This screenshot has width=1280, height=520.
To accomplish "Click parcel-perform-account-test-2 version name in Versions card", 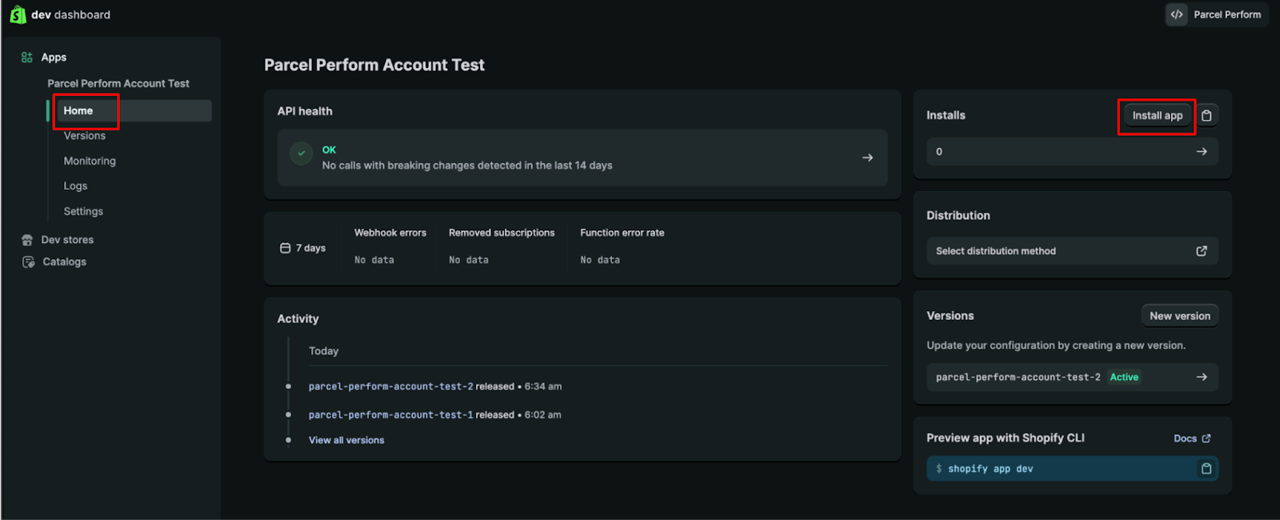I will pos(1018,377).
